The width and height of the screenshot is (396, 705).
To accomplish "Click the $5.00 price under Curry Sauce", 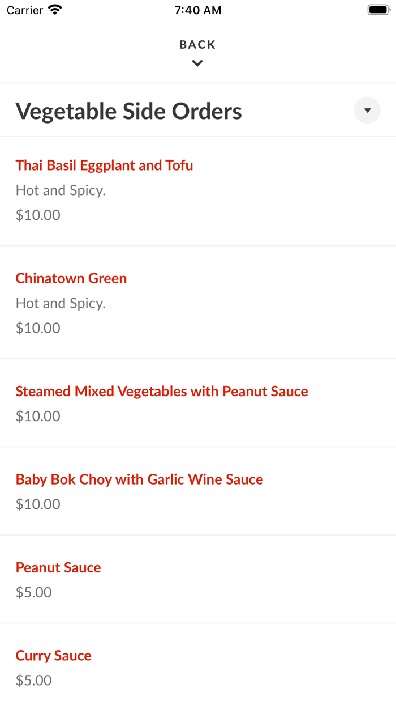I will tap(33, 680).
